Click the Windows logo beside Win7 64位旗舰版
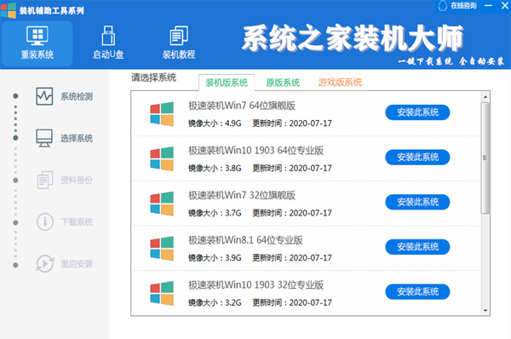The height and width of the screenshot is (339, 511). pyautogui.click(x=162, y=114)
